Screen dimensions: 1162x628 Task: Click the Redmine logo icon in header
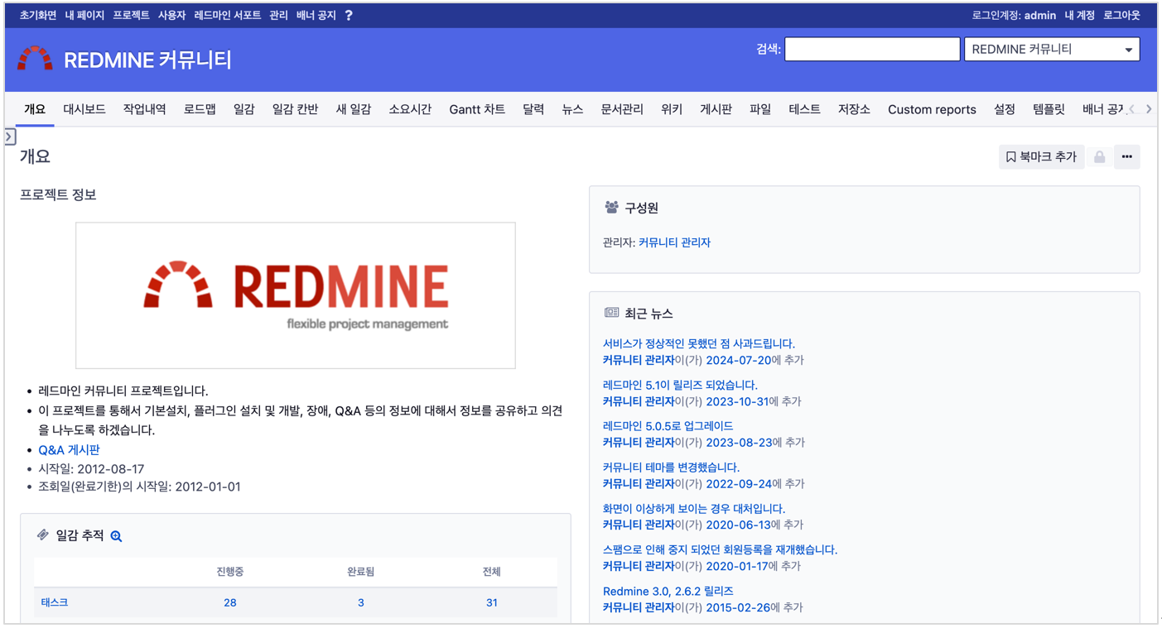(35, 59)
